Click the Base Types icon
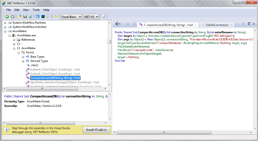This screenshot has height=141, width=258. [28, 57]
